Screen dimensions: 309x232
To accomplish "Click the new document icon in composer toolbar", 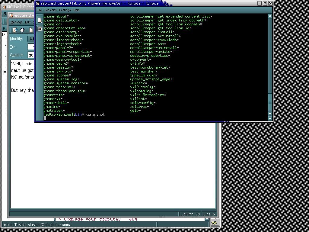I will point(31,30).
